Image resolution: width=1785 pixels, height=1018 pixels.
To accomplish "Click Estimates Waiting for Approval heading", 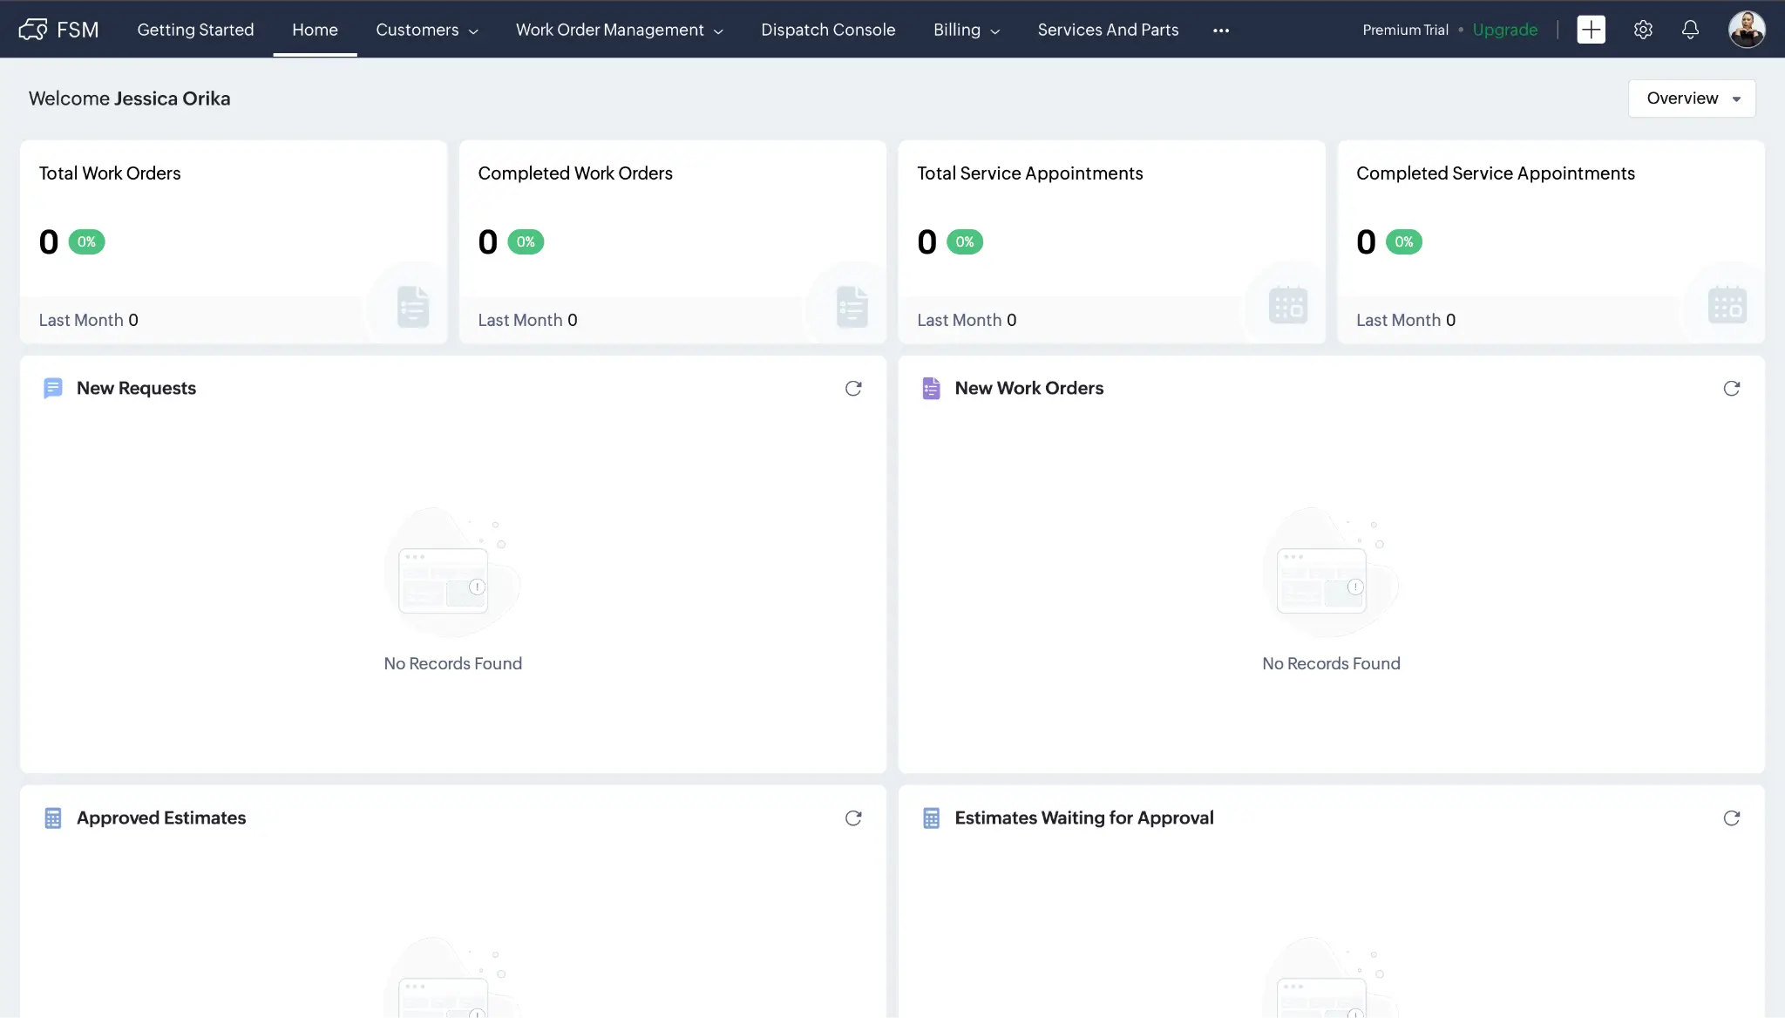I will [1084, 818].
